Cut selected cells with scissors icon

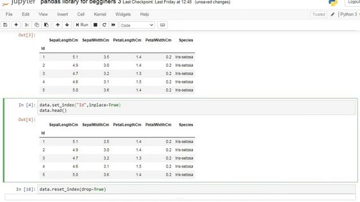pos(27,25)
